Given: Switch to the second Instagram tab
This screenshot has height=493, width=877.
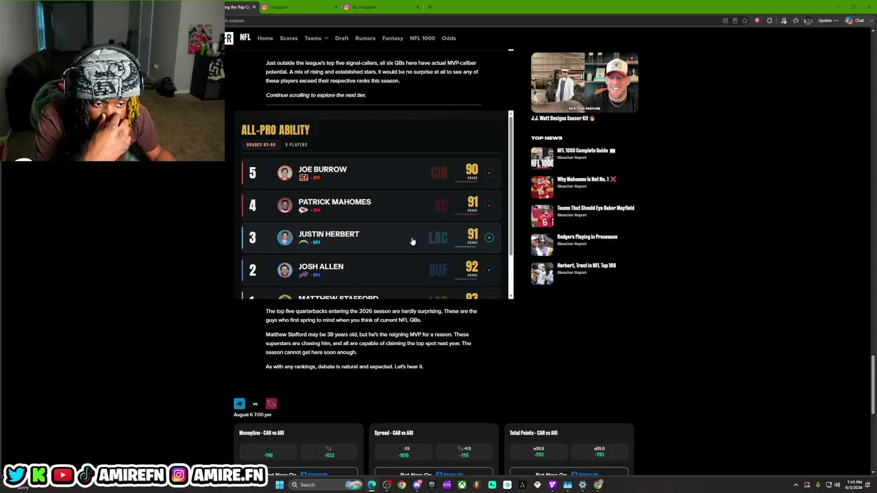Looking at the screenshot, I should coord(381,7).
